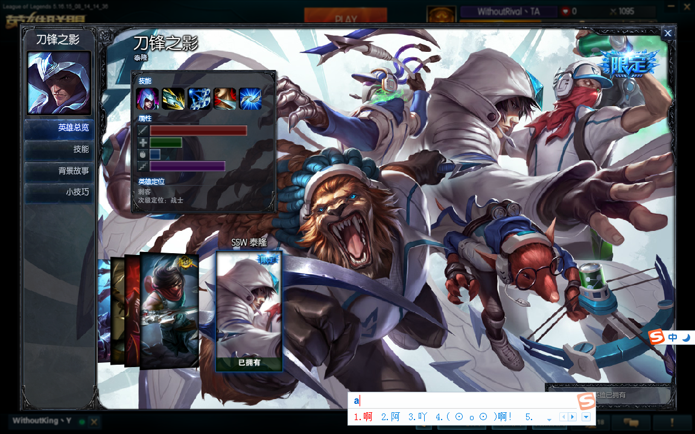Click the WithoutRival丶TA summoner name

click(x=509, y=11)
